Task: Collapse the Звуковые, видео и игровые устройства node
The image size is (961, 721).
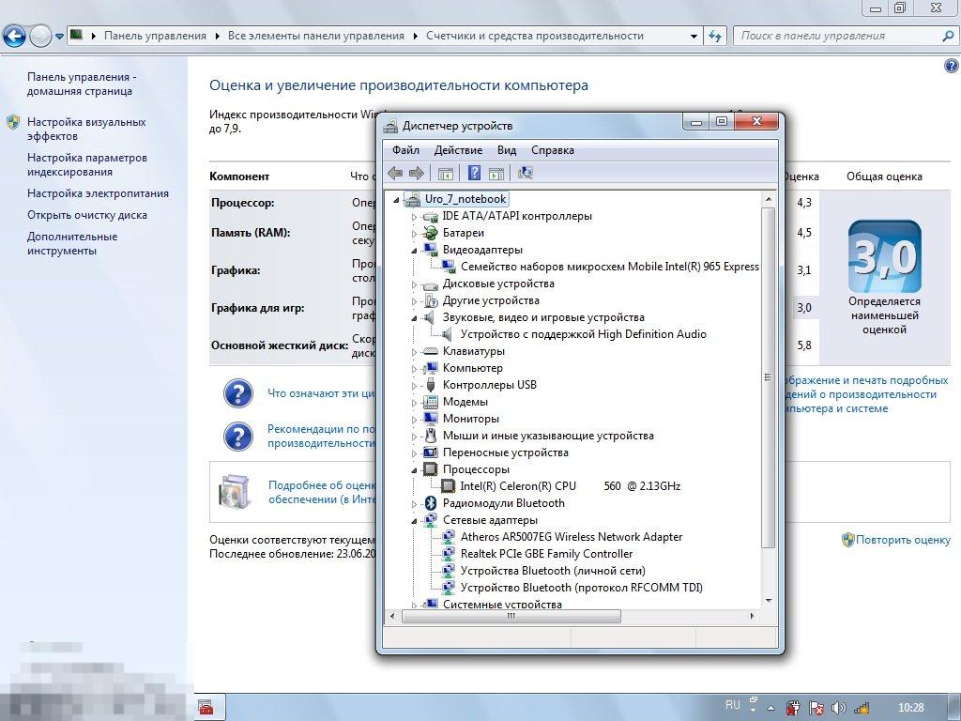Action: pyautogui.click(x=414, y=318)
